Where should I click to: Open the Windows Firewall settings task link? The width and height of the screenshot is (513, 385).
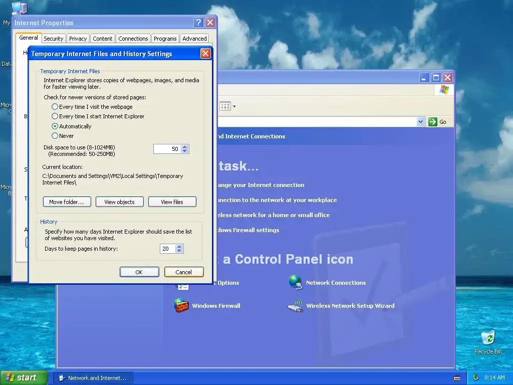248,230
